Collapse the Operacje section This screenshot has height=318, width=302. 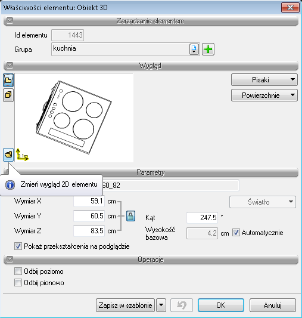(10, 259)
